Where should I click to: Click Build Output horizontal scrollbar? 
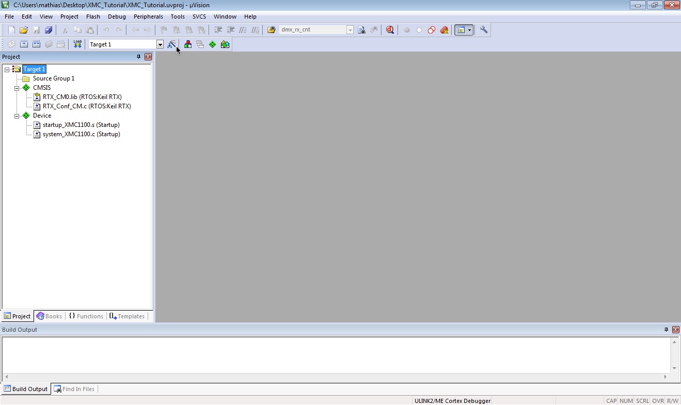tap(336, 377)
